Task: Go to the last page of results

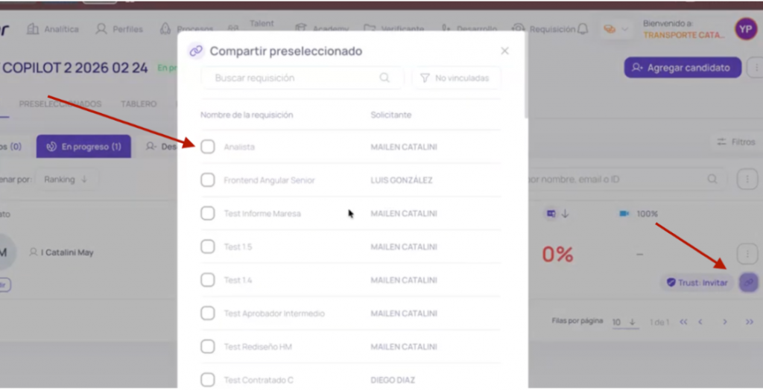Action: tap(749, 322)
